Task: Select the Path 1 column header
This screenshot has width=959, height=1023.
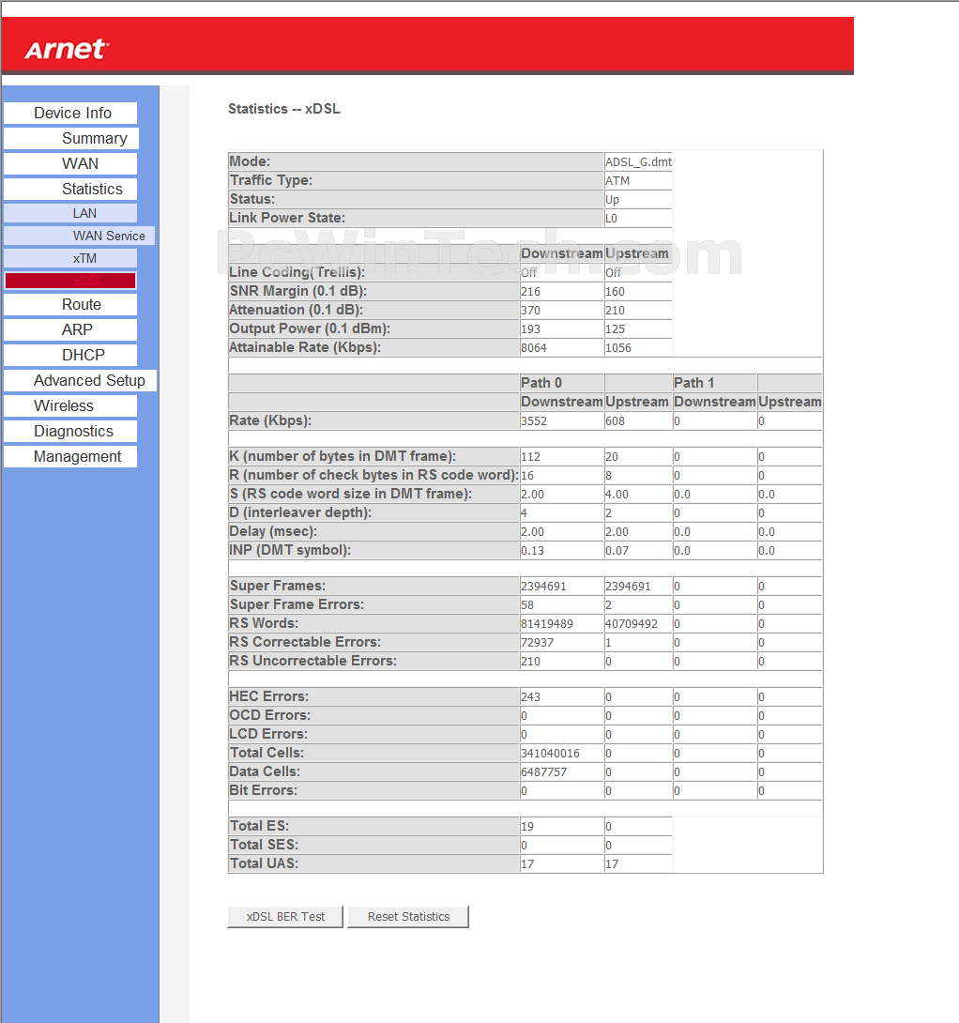Action: (694, 383)
